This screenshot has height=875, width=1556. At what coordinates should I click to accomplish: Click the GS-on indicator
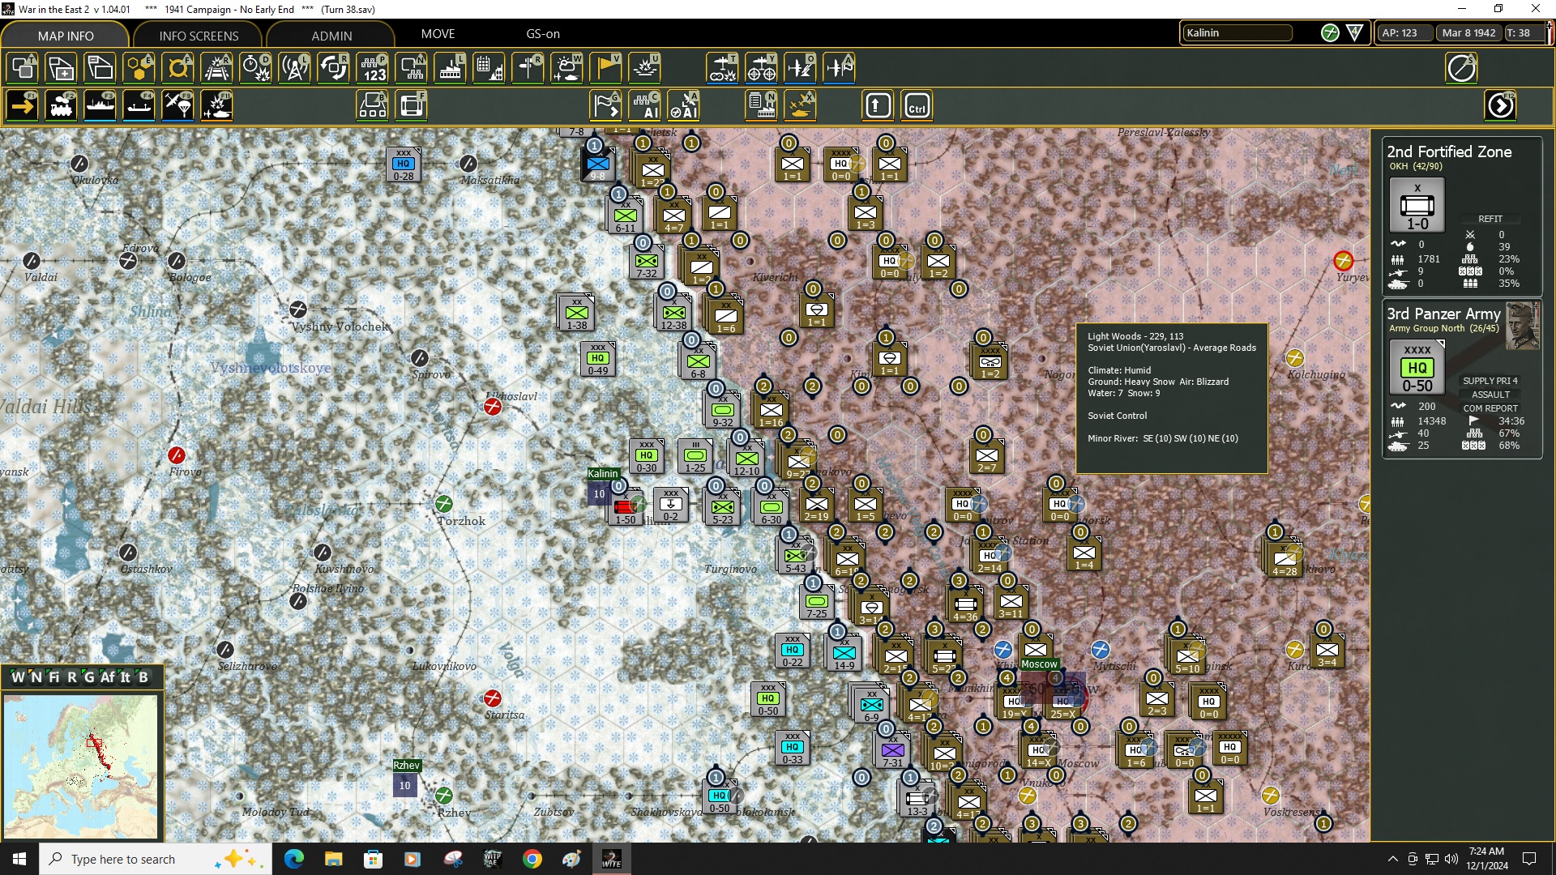543,34
